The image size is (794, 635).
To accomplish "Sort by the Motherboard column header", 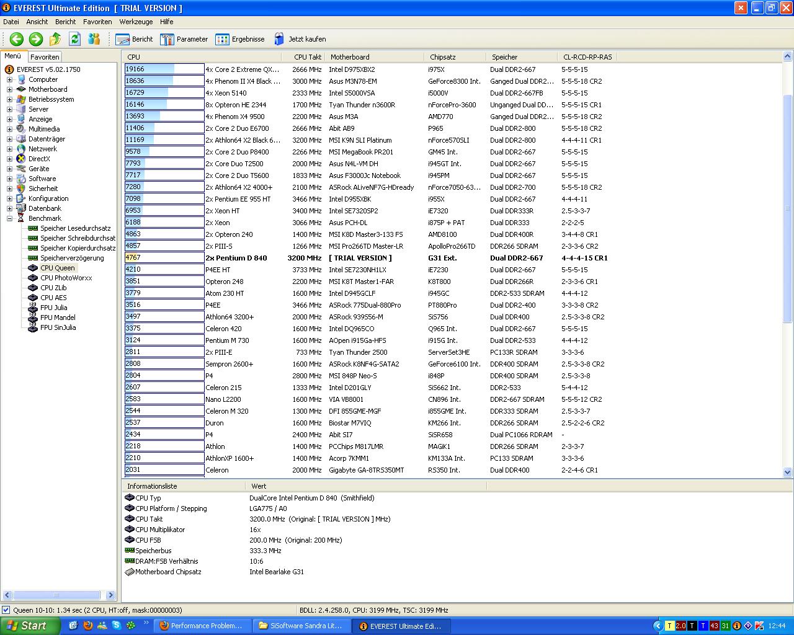I will [373, 57].
